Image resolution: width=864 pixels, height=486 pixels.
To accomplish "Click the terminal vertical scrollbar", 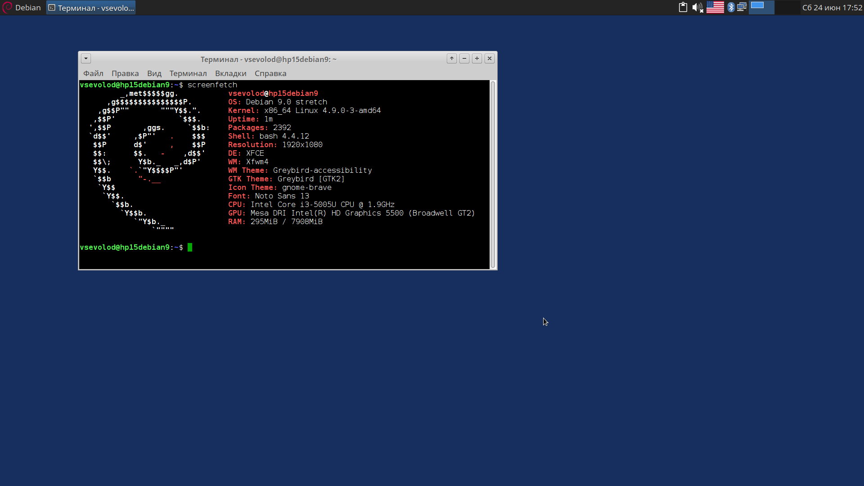I will tap(493, 175).
